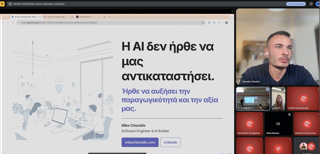
Task: Click the speaking indicator on Evi Katsakiori tile
Action: (267, 90)
